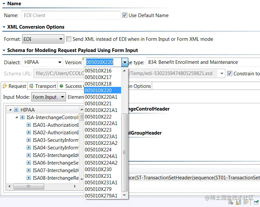Image resolution: width=260 pixels, height=207 pixels.
Task: Click the element icon beside ISA-InterchangeControl node
Action: [22, 117]
